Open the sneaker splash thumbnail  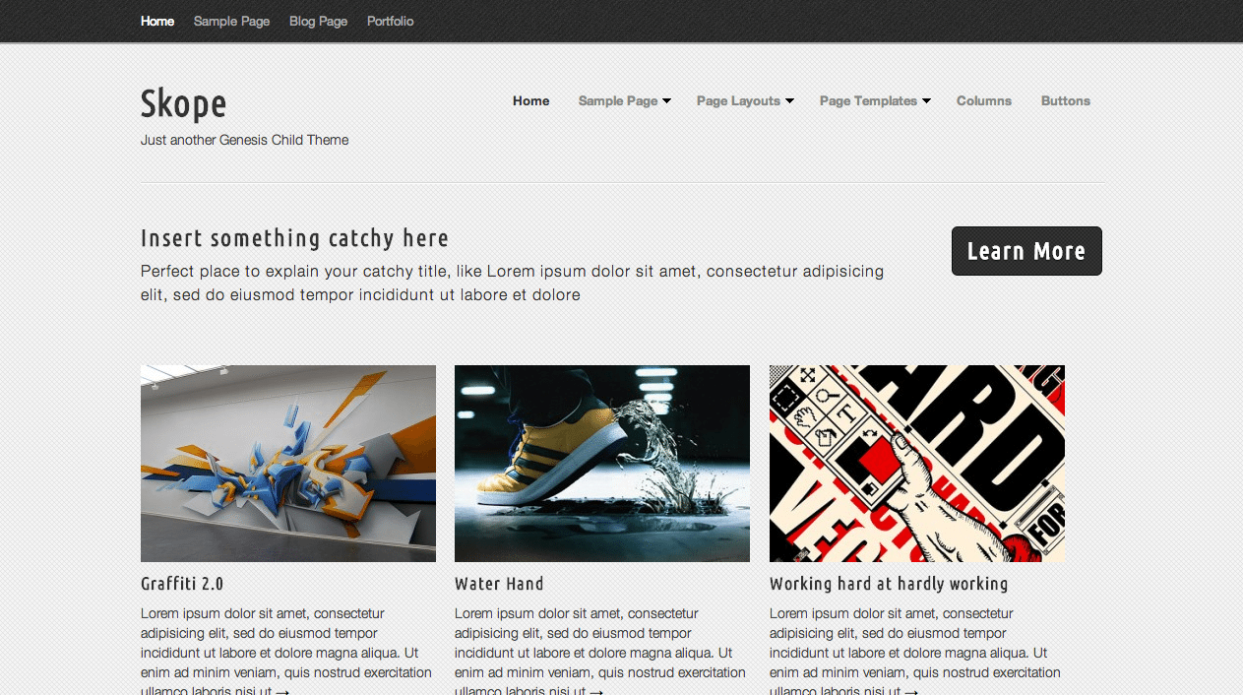[x=602, y=464]
